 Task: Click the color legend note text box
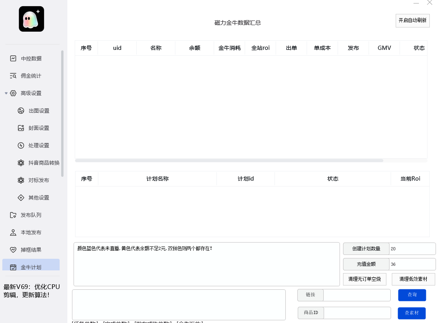(207, 264)
